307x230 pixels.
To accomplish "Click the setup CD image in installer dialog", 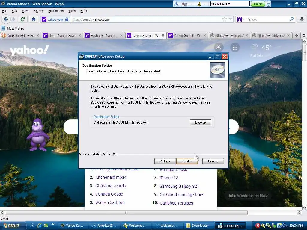I will coord(217,70).
